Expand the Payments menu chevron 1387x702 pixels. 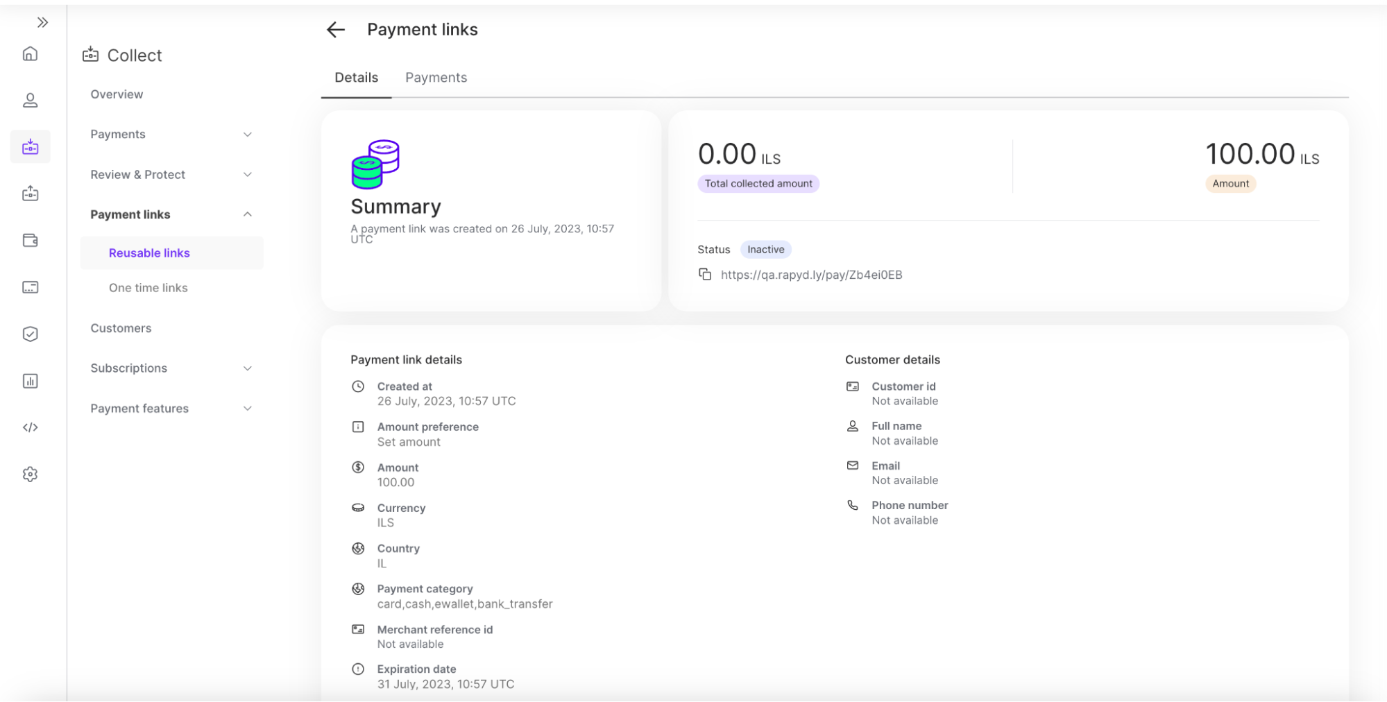(x=248, y=134)
